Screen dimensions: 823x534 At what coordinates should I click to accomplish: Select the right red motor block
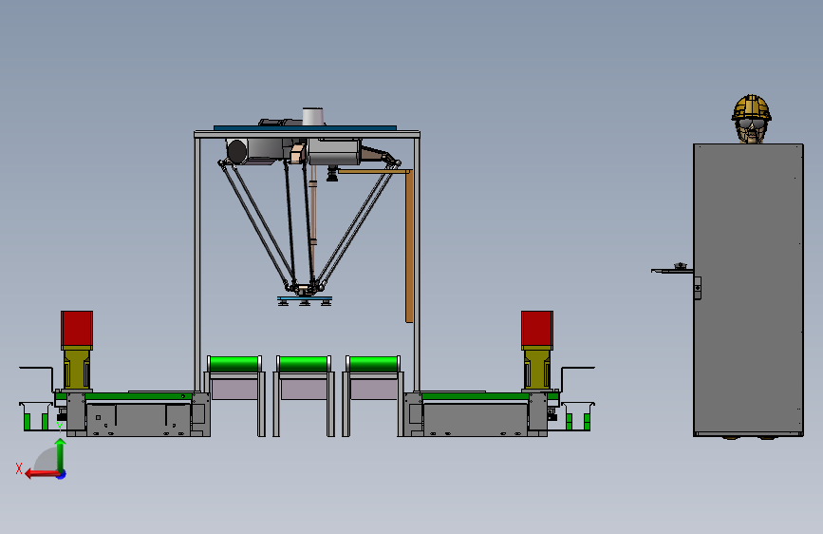(537, 330)
